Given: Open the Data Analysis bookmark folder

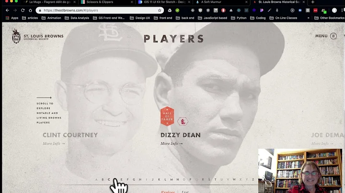Looking at the screenshot, I should [x=77, y=18].
